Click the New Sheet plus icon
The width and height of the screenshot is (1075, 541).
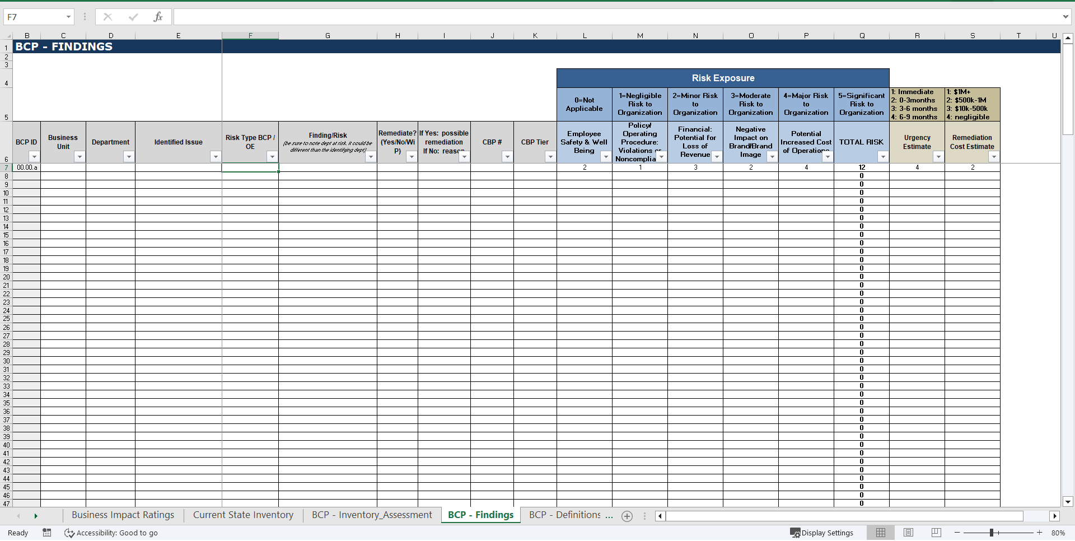[627, 516]
